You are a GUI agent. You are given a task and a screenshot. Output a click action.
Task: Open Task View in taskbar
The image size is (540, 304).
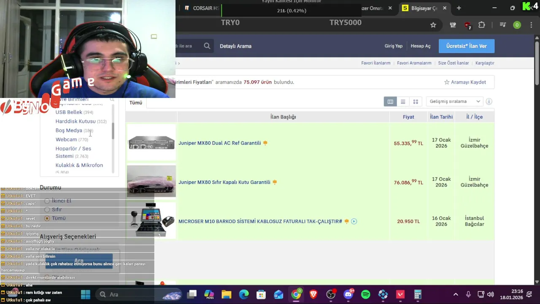(x=192, y=294)
